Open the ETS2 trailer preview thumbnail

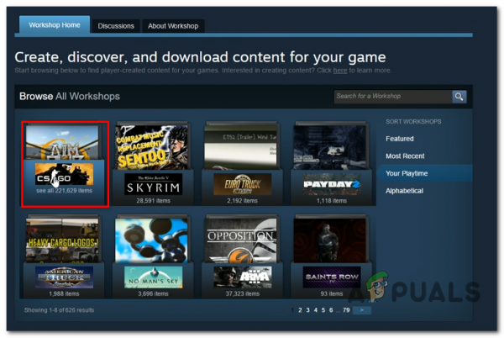coord(241,147)
